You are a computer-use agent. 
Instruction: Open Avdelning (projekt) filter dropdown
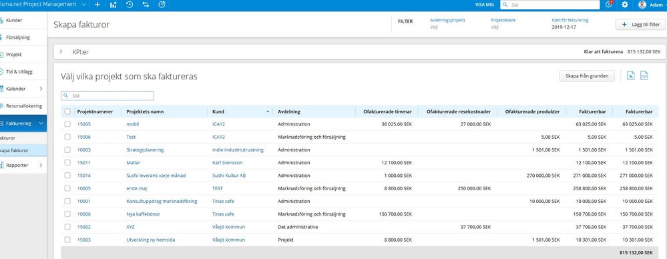[x=447, y=23]
